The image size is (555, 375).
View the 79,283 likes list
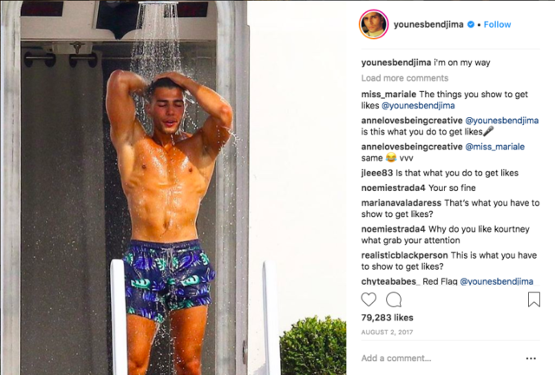(x=388, y=318)
